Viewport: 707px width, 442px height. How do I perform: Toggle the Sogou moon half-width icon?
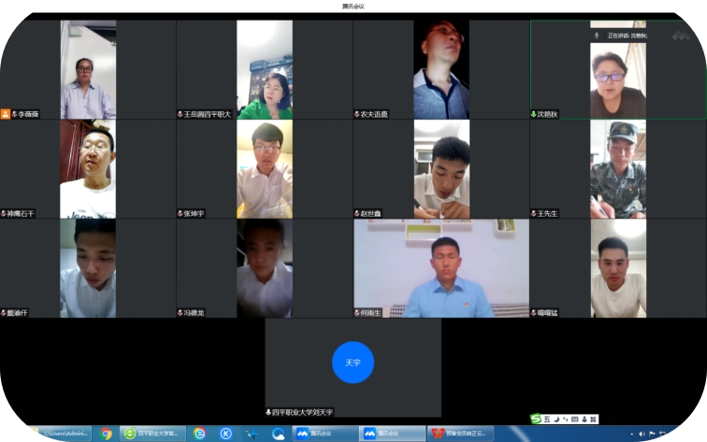[x=556, y=420]
